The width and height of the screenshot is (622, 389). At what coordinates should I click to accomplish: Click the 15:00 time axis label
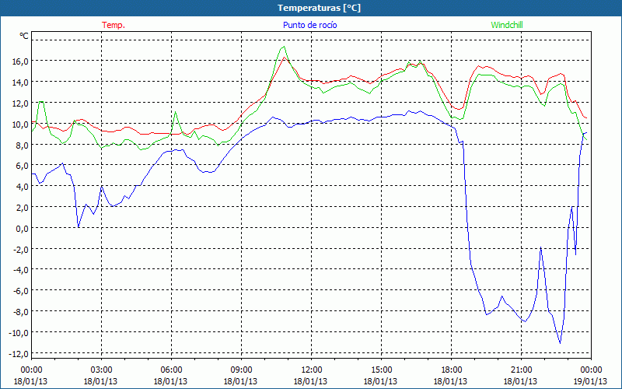pos(381,370)
